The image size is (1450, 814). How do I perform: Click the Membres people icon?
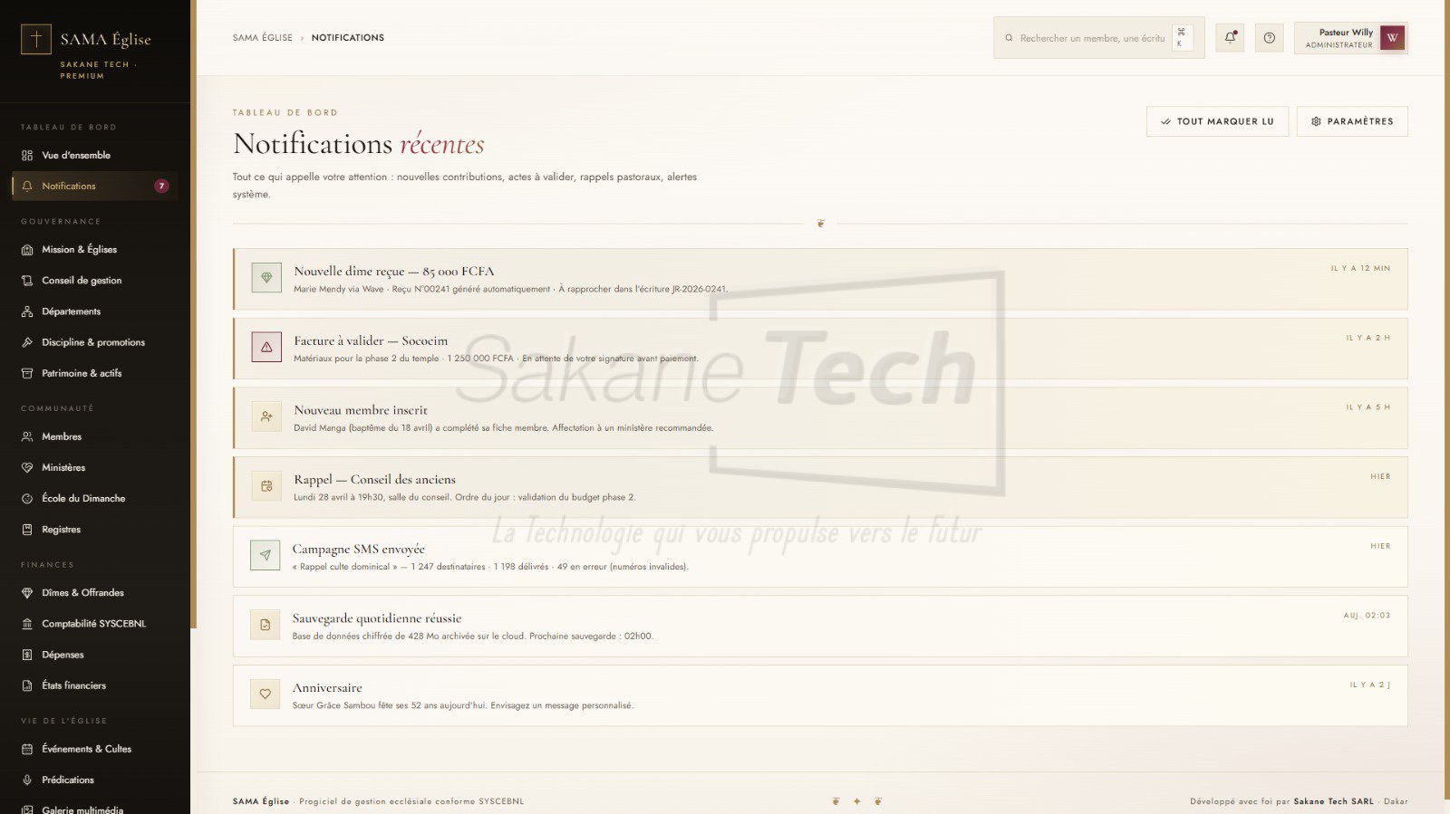click(27, 436)
